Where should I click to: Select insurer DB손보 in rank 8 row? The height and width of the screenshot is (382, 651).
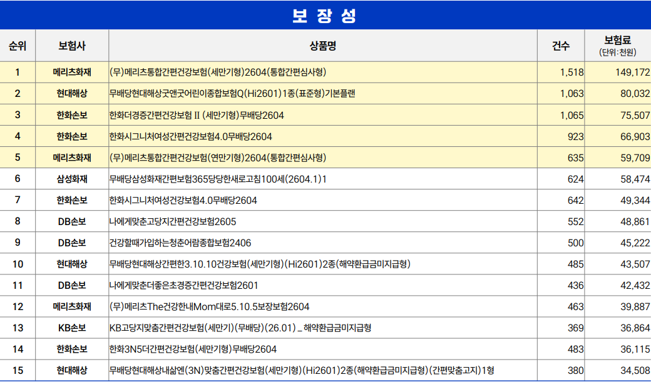point(72,221)
